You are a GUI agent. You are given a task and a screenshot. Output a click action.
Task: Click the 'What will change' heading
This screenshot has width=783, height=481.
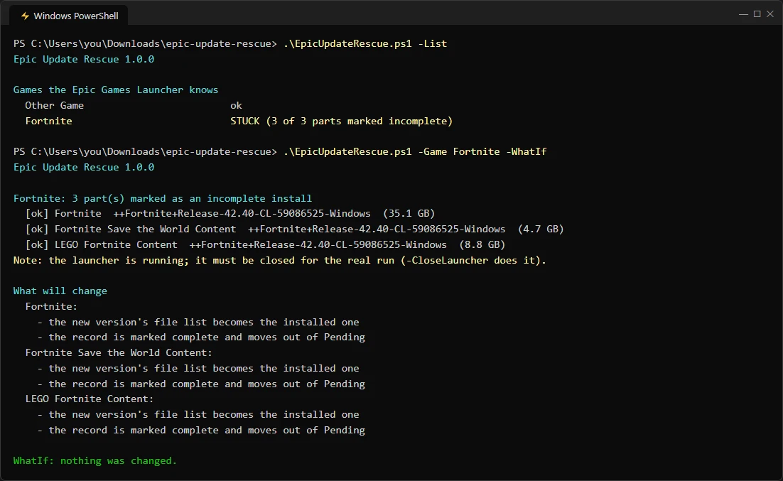(x=60, y=291)
